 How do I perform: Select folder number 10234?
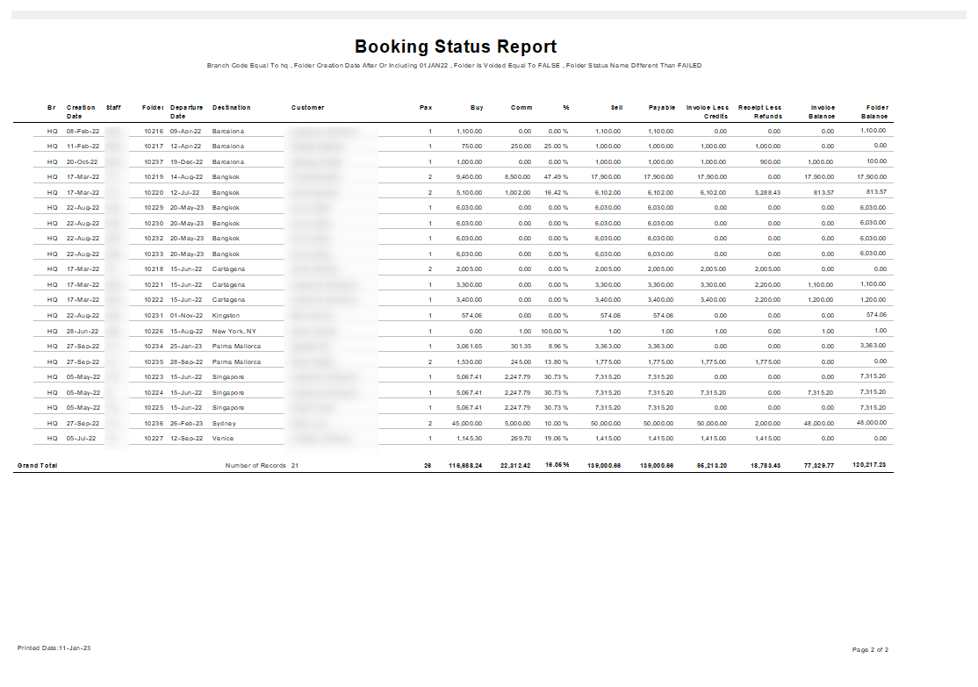pyautogui.click(x=154, y=346)
